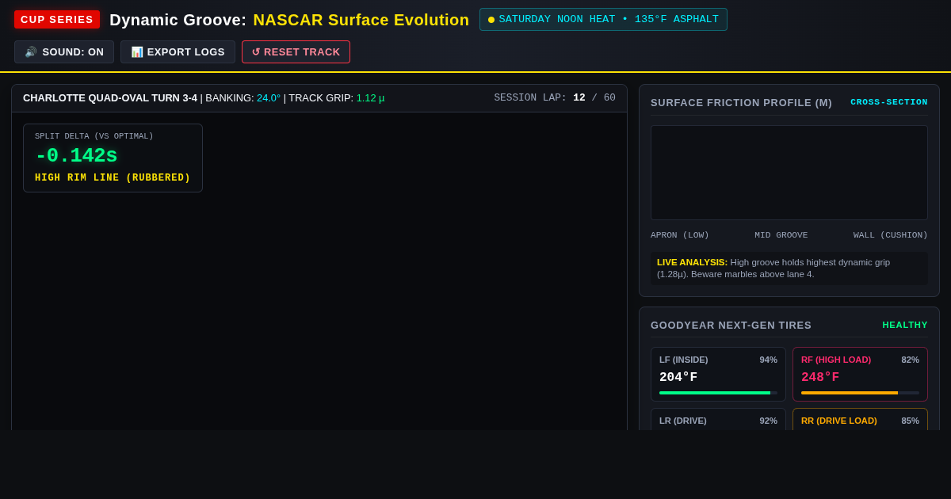Viewport: 951px width, 499px height.
Task: Click the Cross-Section label in friction panel
Action: coord(889,102)
